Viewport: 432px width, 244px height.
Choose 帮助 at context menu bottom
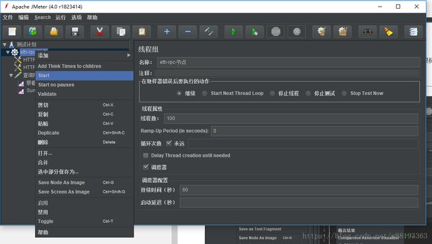(x=84, y=233)
